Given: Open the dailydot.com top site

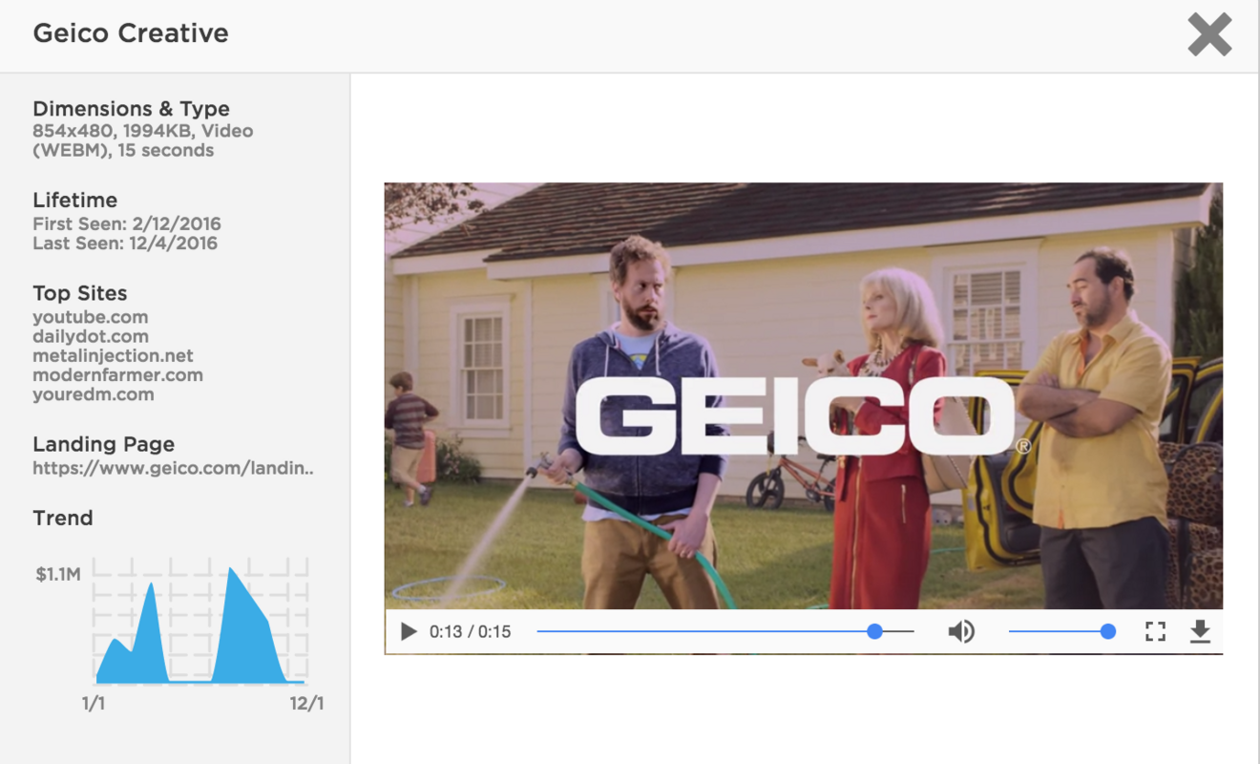Looking at the screenshot, I should [90, 336].
